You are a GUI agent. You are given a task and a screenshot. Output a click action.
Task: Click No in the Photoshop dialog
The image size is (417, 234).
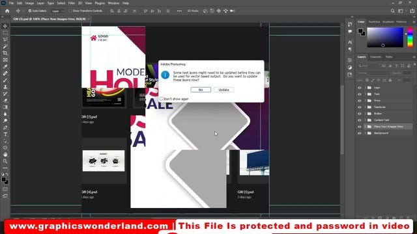pyautogui.click(x=201, y=90)
